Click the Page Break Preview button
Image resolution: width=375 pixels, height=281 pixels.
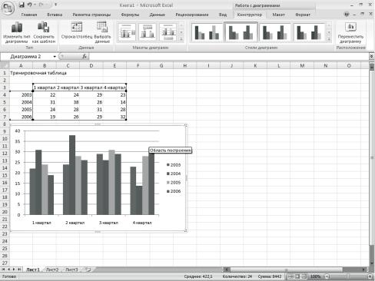[304, 276]
